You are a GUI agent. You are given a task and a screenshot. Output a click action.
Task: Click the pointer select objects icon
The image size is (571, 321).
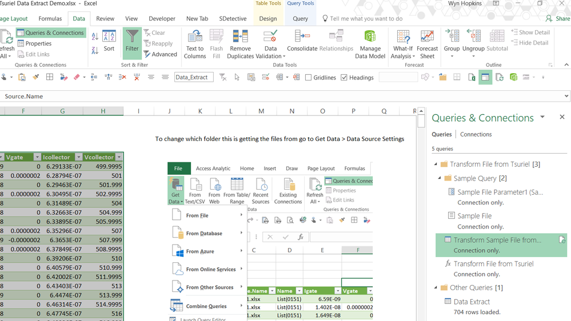click(x=237, y=77)
